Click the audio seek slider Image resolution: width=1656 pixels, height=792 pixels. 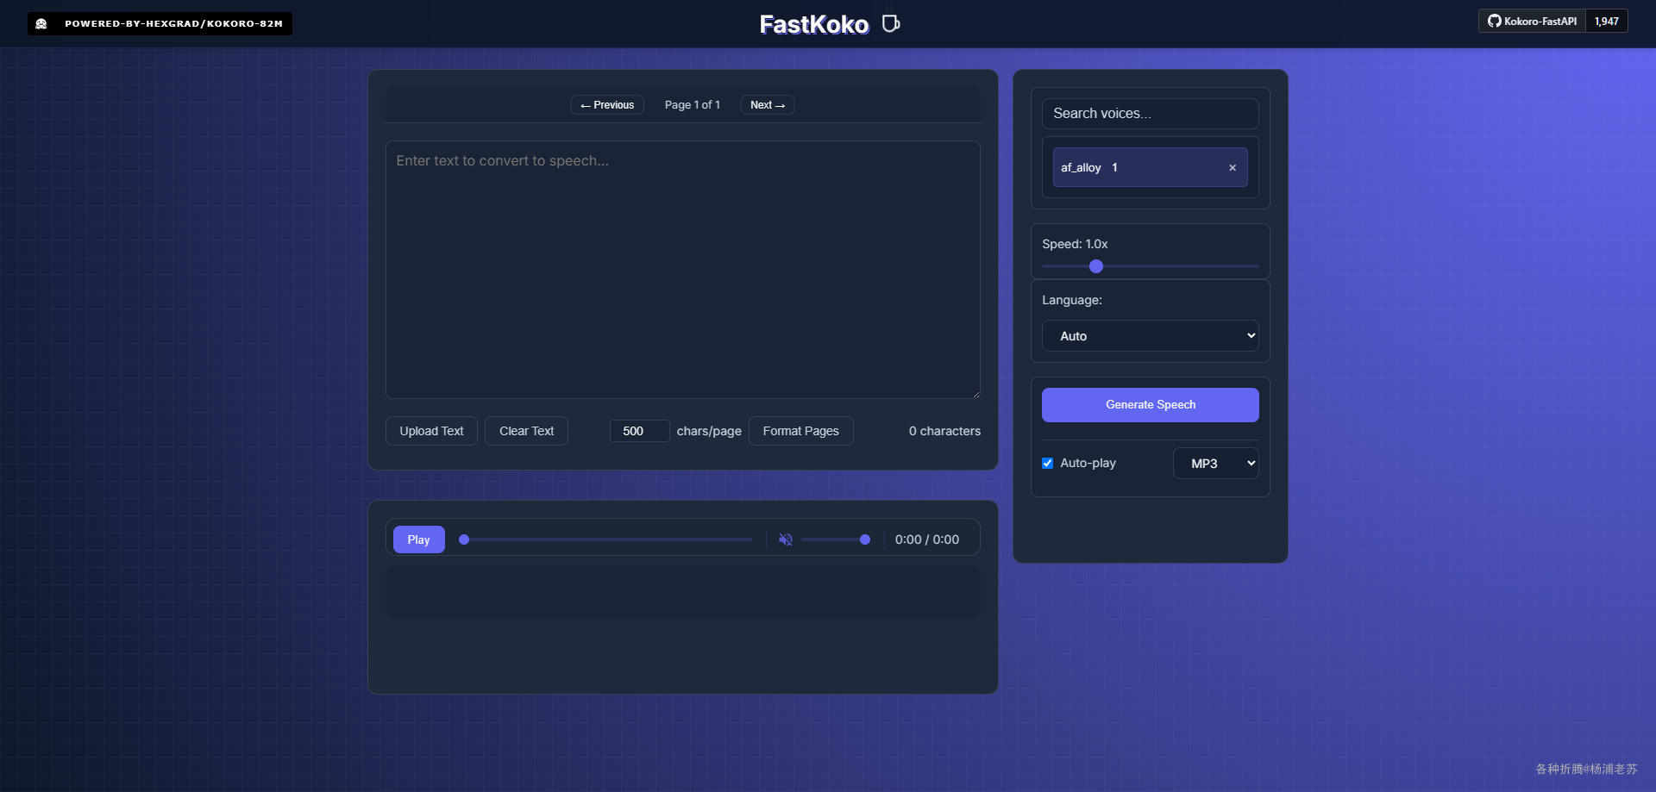pos(605,539)
